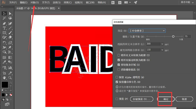The image size is (196, 109).
Task: Enable the Preview (P) checkbox
Action: tap(117, 99)
